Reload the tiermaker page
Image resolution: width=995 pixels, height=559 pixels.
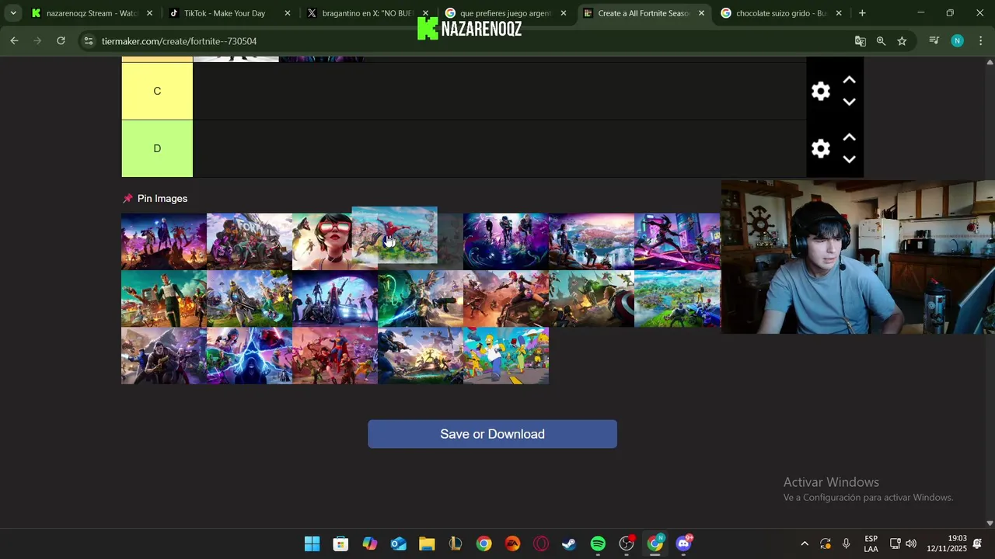[61, 41]
